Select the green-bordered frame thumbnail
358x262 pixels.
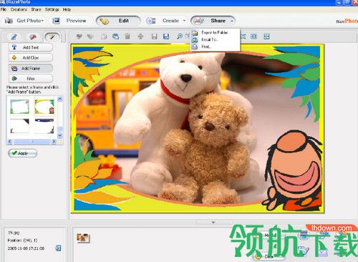pyautogui.click(x=19, y=107)
